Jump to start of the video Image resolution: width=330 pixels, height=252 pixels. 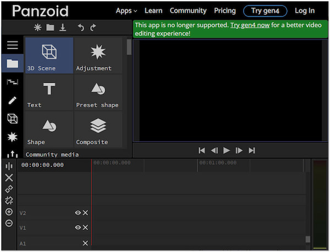[202, 150]
